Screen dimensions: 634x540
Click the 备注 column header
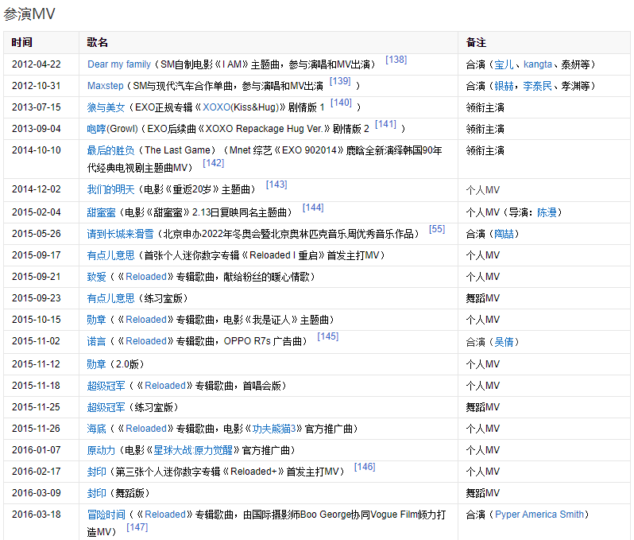point(476,42)
